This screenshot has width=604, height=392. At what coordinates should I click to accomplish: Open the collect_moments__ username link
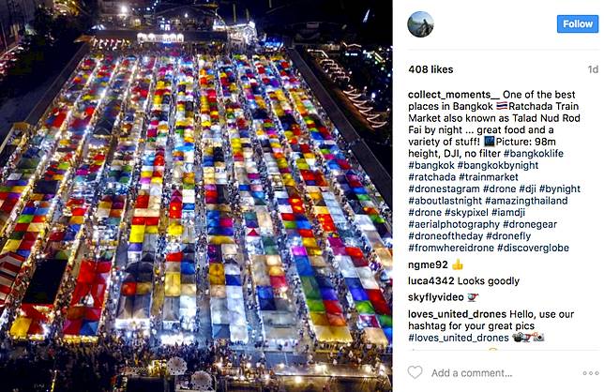pos(454,95)
